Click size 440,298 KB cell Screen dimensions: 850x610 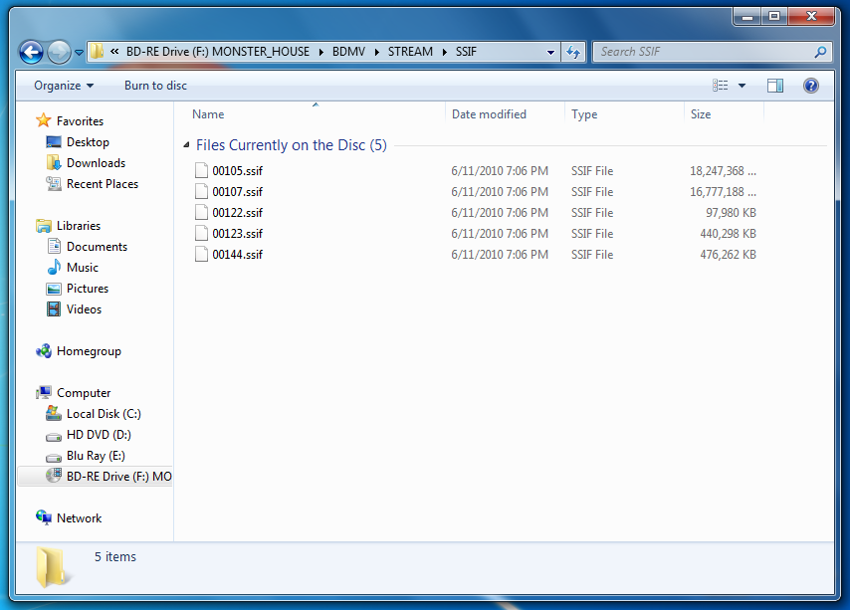tap(728, 234)
